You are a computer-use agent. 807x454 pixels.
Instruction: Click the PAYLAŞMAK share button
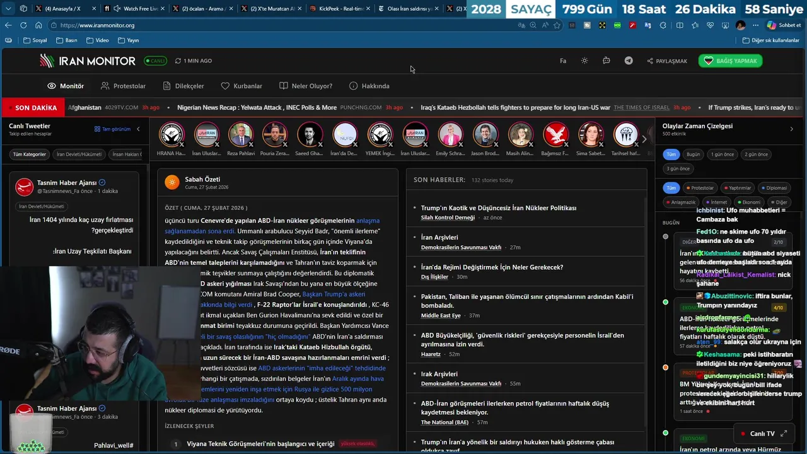tap(667, 61)
